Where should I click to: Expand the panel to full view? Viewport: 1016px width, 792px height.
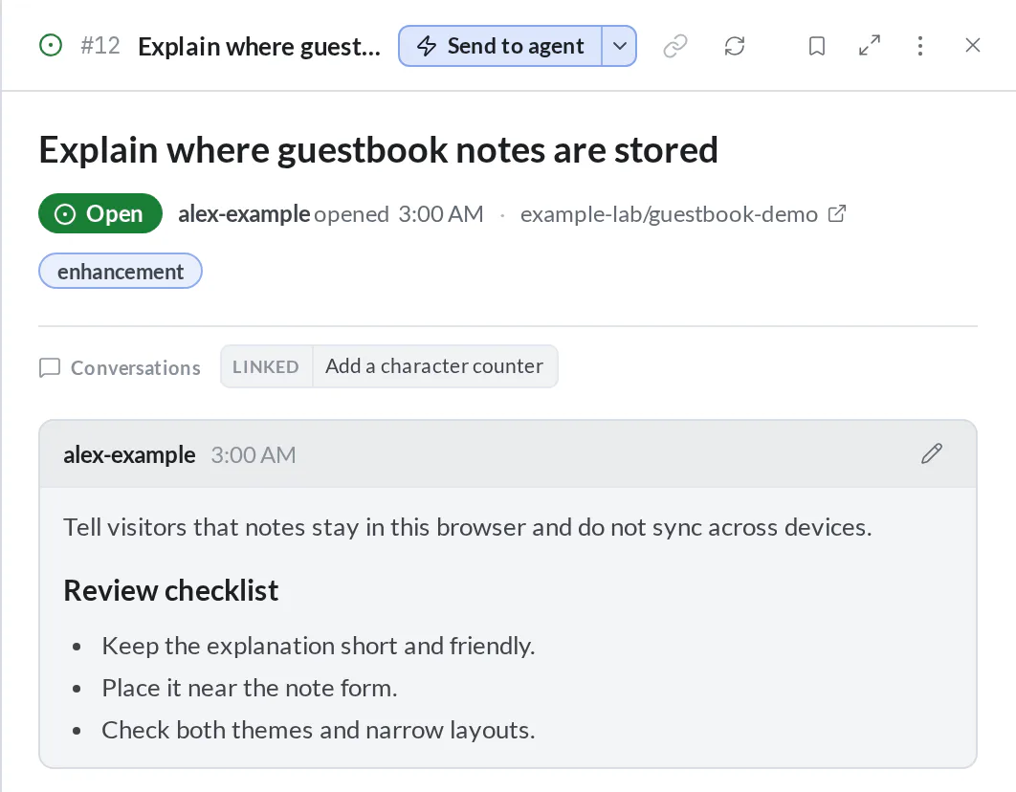click(x=870, y=45)
